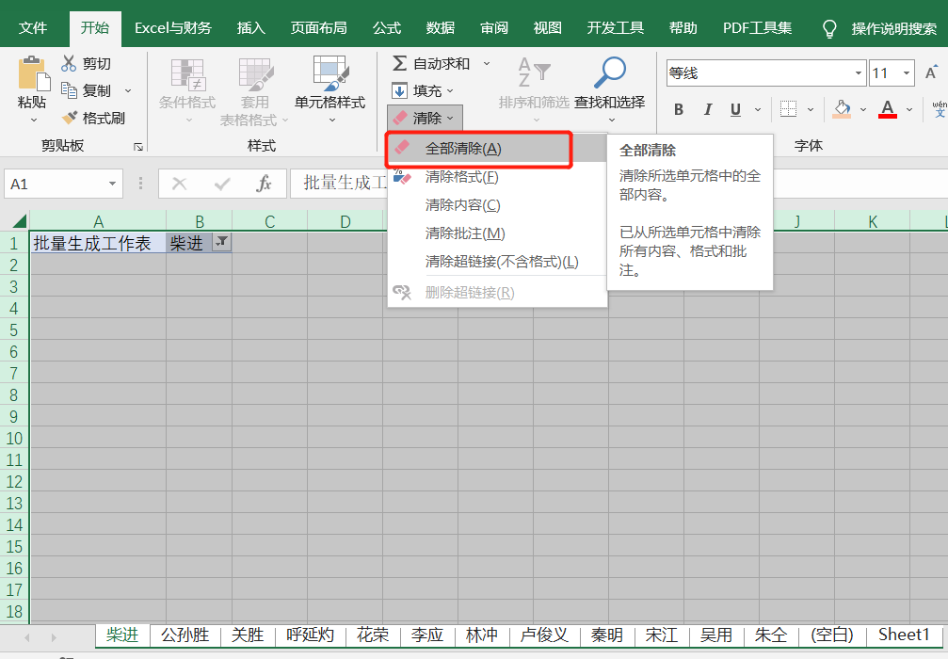948x659 pixels.
Task: Switch to sheet tab (空白)
Action: [832, 635]
